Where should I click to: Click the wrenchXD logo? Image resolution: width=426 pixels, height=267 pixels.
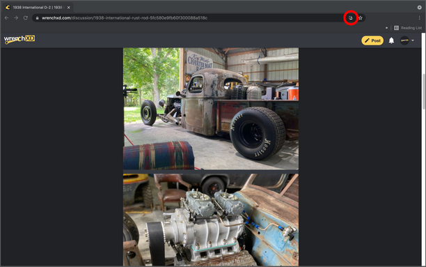(x=19, y=40)
